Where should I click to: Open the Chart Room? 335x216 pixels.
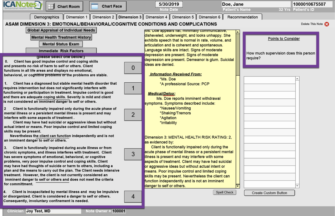point(64,6)
